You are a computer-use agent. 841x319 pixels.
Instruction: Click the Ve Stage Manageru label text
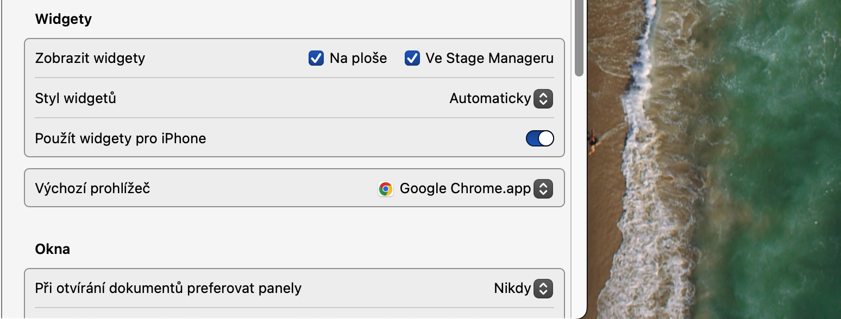click(489, 58)
